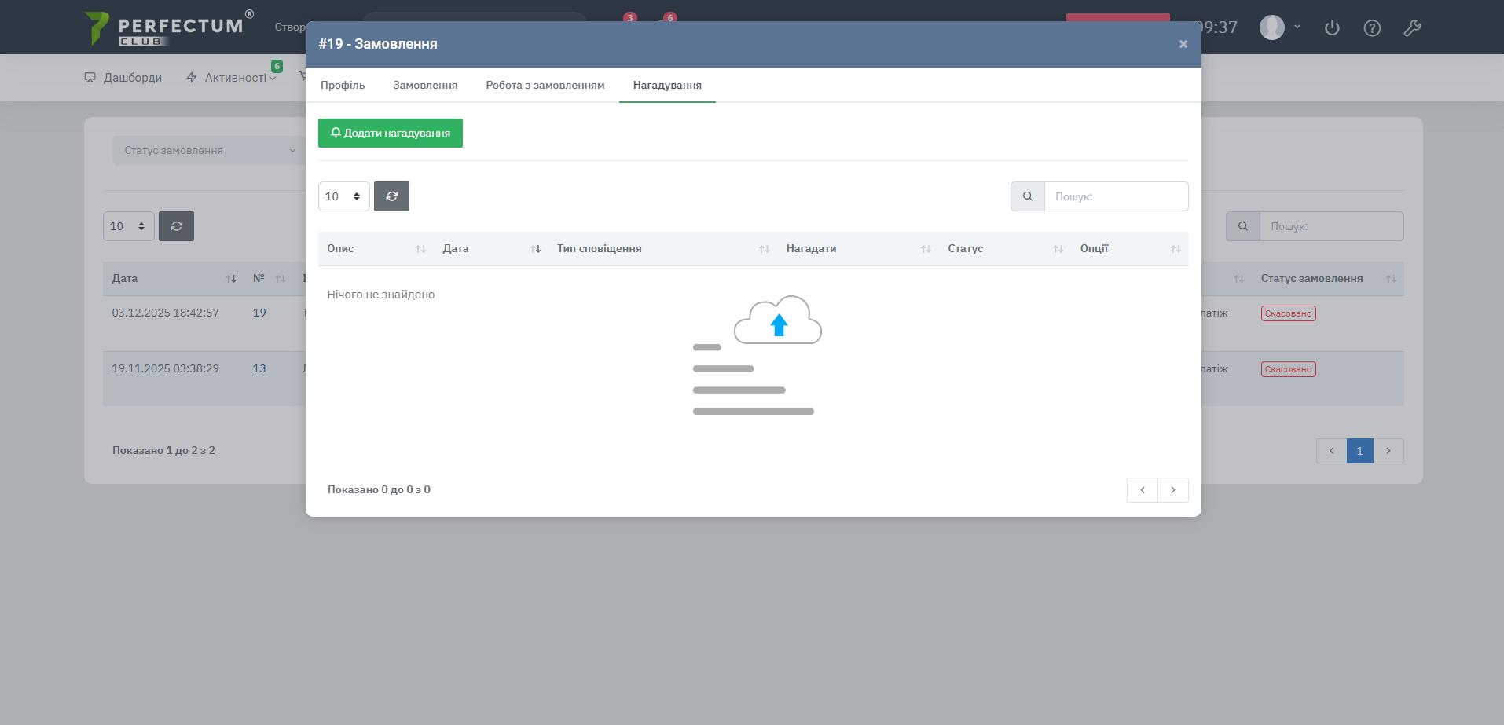Click the background table refresh icon
Viewport: 1504px width, 725px height.
click(x=176, y=226)
